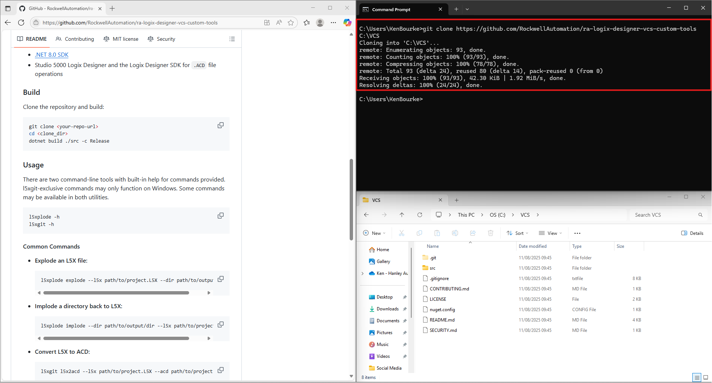Viewport: 712px width, 383px height.
Task: Click the OS (C:) breadcrumb
Action: point(497,215)
